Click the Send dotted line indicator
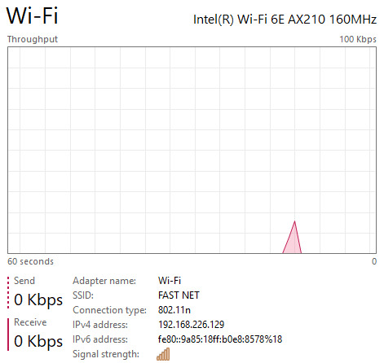Screen dimensions: 384x363 pyautogui.click(x=8, y=293)
